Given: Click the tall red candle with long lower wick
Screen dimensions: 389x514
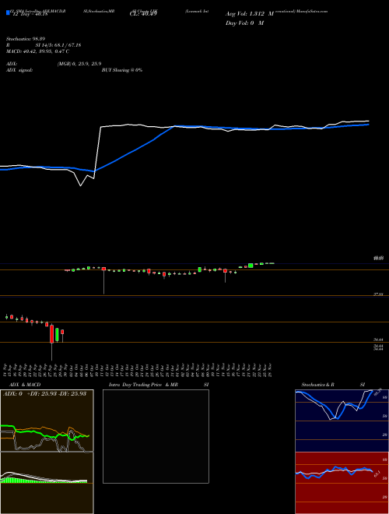Looking at the screenshot, I should click(51, 334).
